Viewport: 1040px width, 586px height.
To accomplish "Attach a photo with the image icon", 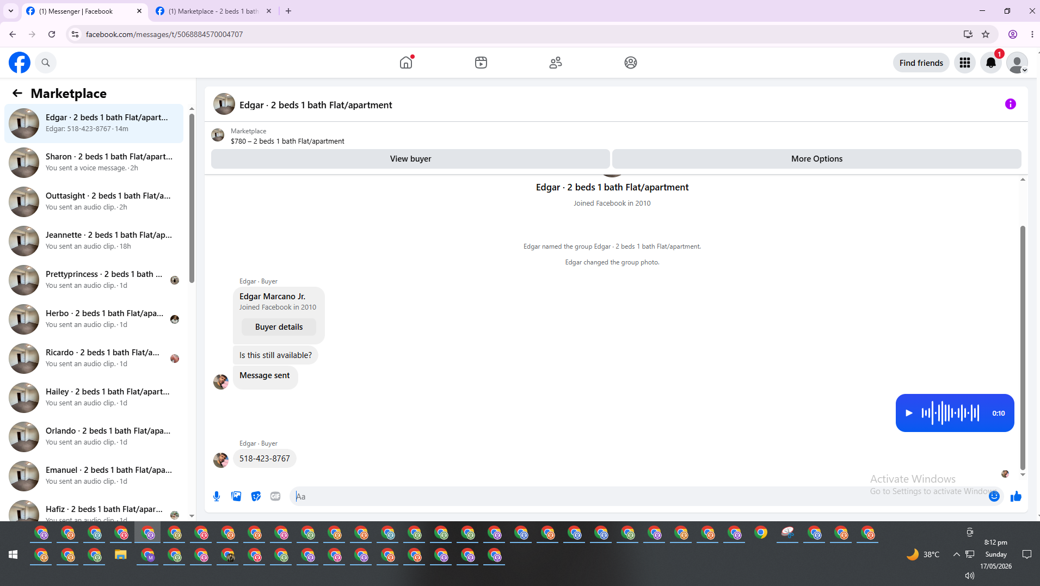I will (x=236, y=496).
